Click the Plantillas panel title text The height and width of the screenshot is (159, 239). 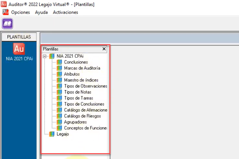coord(50,49)
